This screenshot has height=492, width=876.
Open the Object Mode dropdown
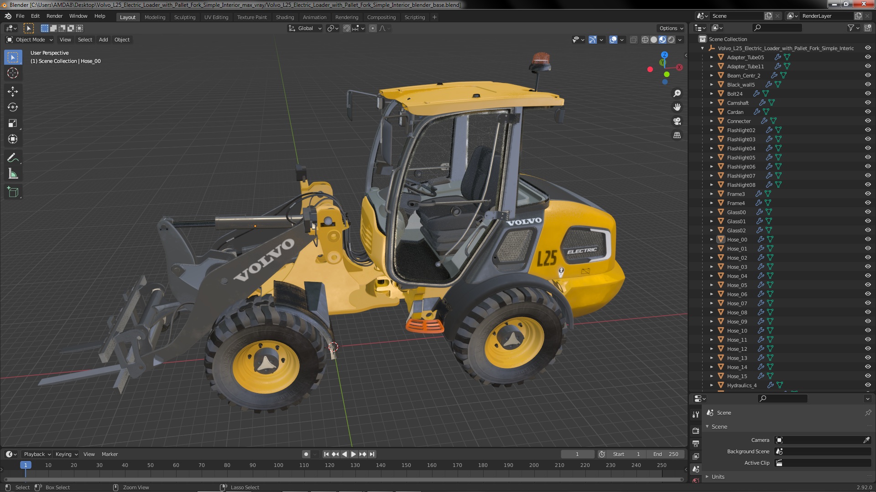[30, 40]
